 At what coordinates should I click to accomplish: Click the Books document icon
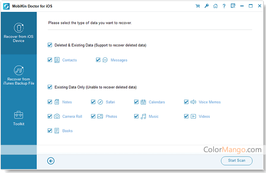click(57, 131)
